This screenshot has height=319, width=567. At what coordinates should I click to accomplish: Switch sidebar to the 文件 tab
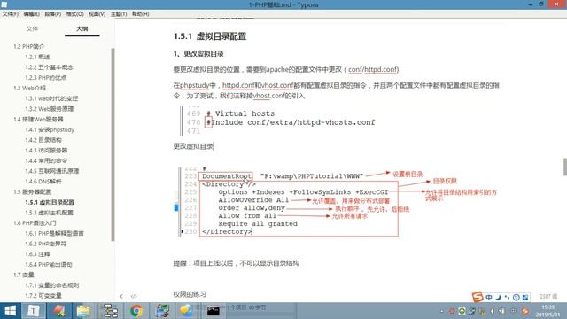pos(32,28)
